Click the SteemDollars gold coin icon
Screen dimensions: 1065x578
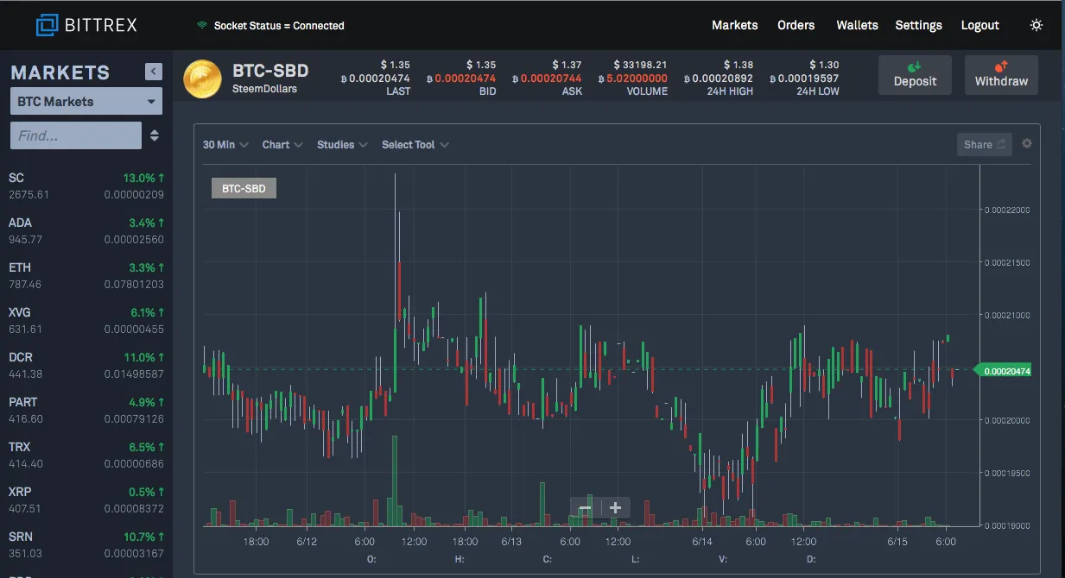pos(203,79)
